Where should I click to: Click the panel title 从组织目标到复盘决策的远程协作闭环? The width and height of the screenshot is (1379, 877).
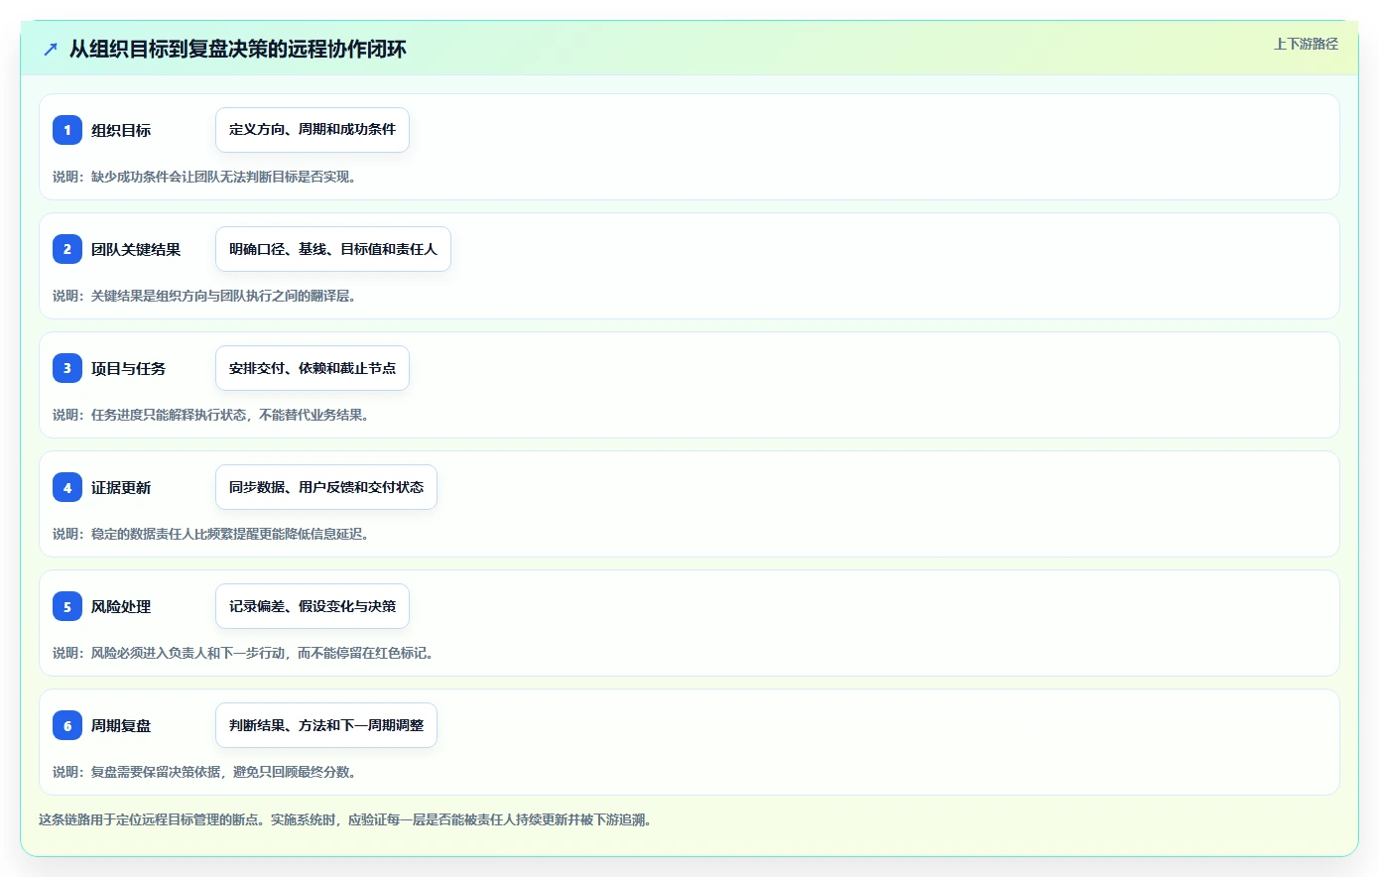pos(238,49)
